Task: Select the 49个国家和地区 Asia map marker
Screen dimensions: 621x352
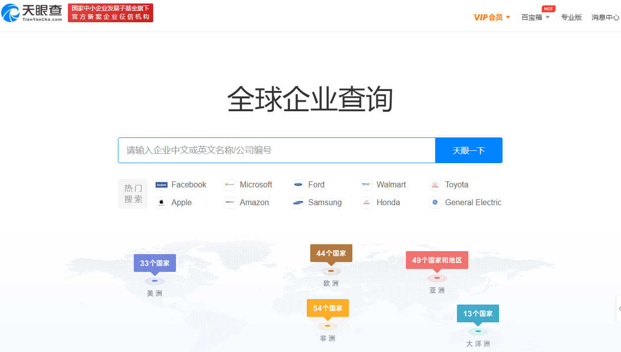Action: pos(437,260)
